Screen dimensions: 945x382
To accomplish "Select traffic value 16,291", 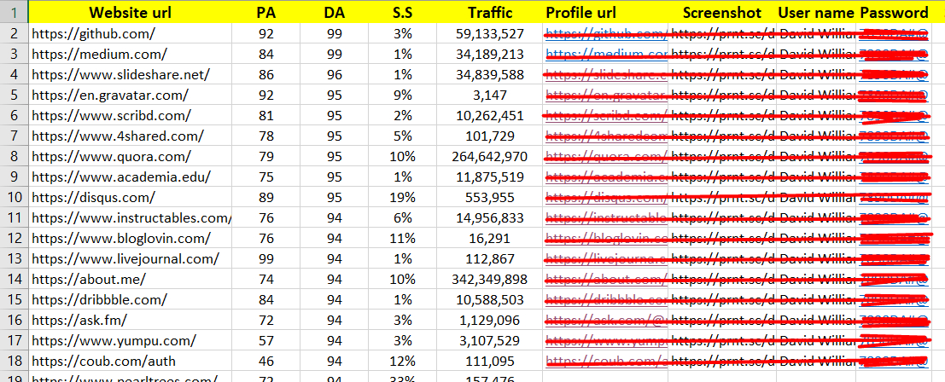I will tap(490, 238).
